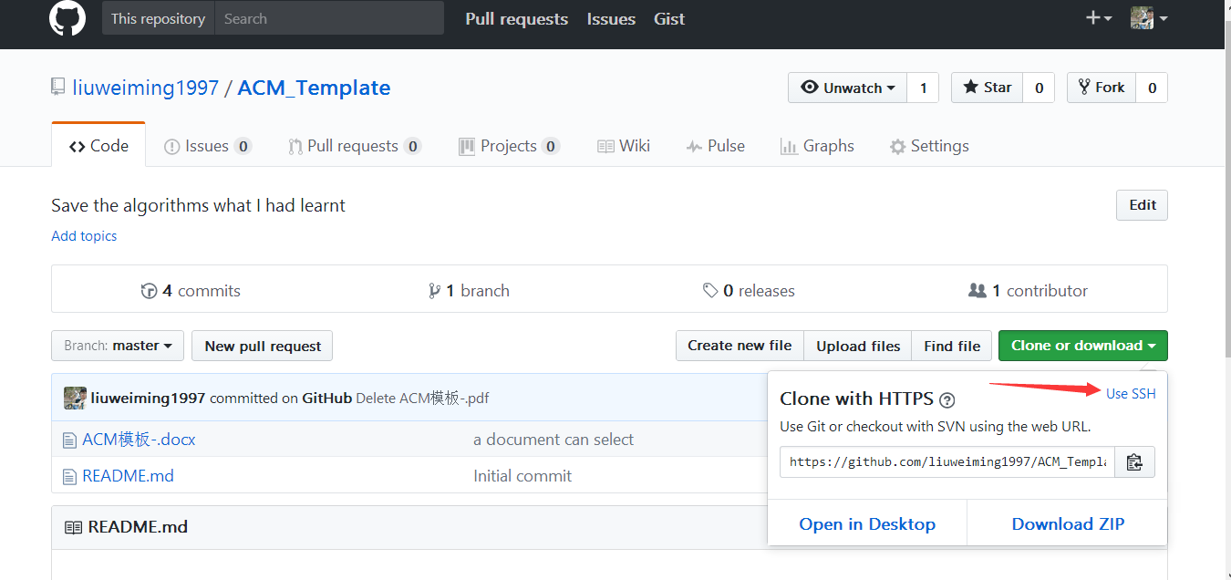Image resolution: width=1231 pixels, height=580 pixels.
Task: Click Upload files button
Action: pyautogui.click(x=858, y=346)
